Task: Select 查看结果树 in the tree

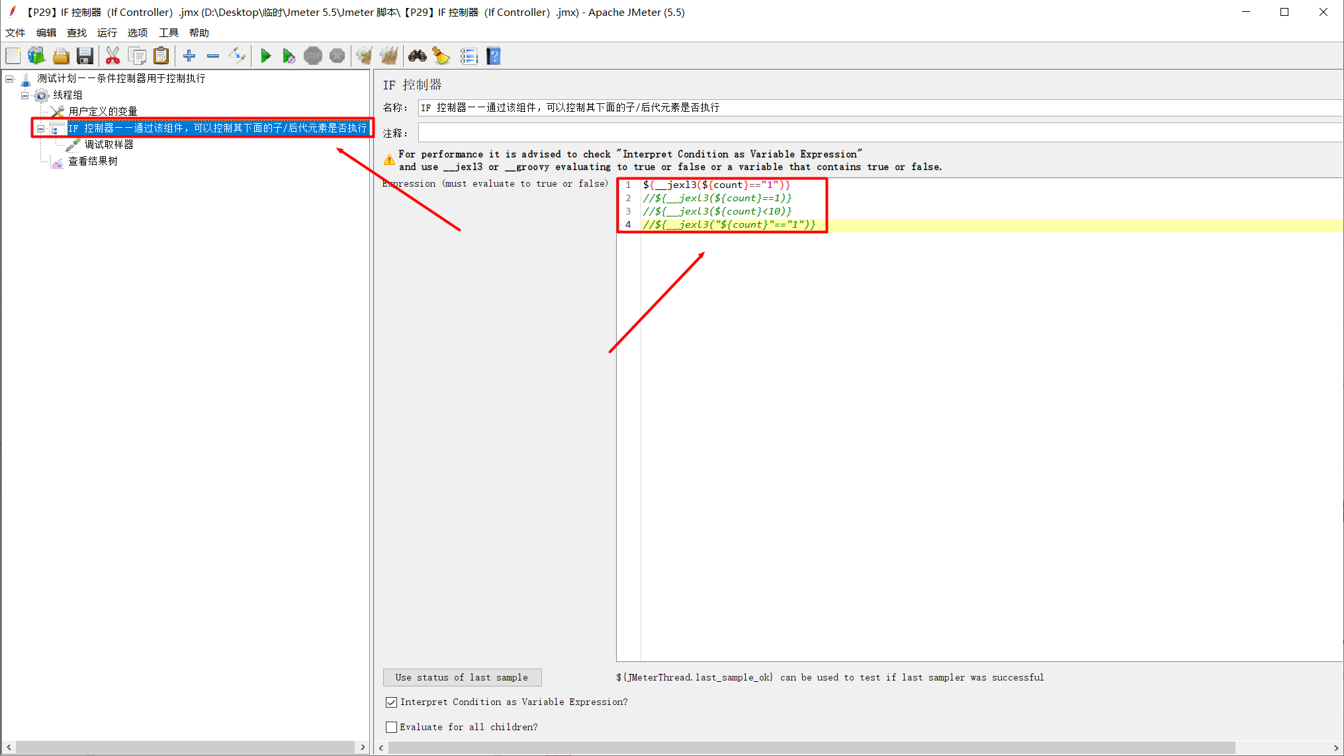Action: pos(93,161)
